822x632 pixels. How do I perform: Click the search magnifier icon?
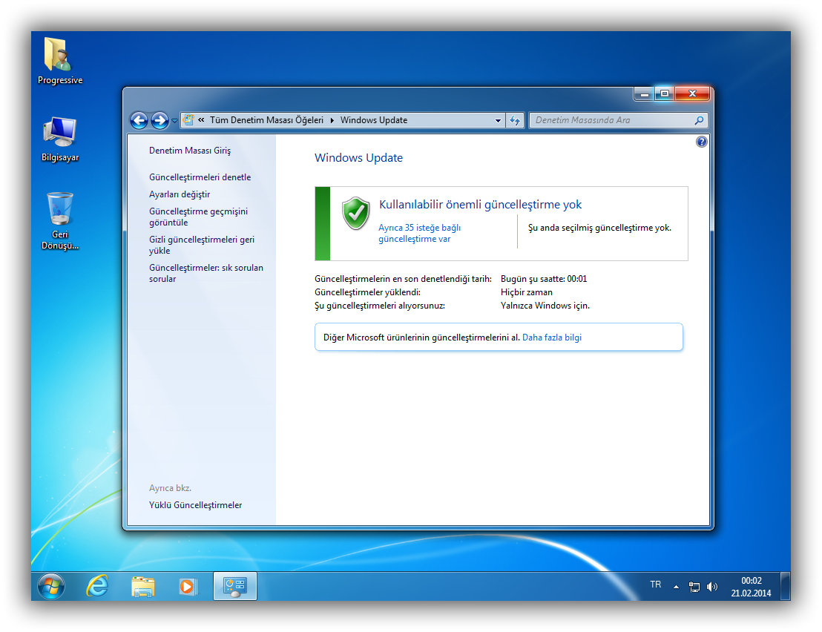(699, 120)
